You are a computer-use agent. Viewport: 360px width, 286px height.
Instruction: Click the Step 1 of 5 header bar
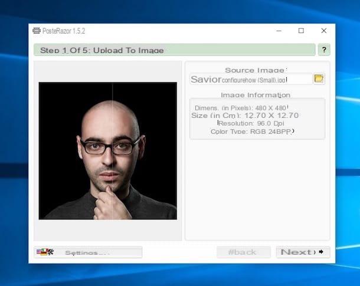(174, 50)
